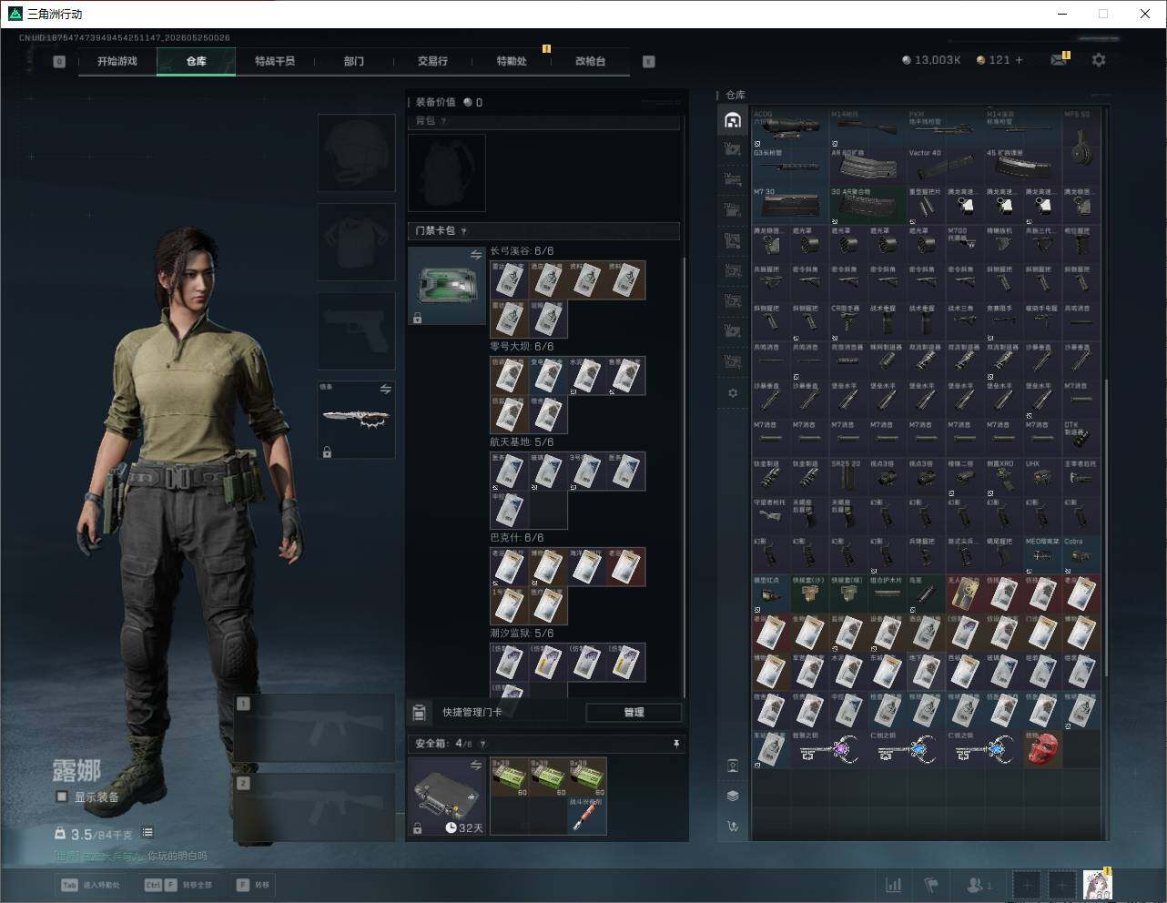This screenshot has width=1167, height=903.
Task: Click the 航天基地: 5/6 label
Action: pos(522,442)
